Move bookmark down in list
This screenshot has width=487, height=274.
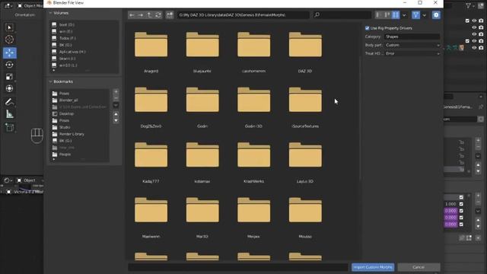click(116, 120)
